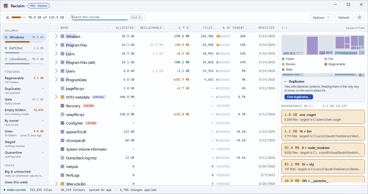
Task: Expand the $Recycle.Bin row
Action: pyautogui.click(x=56, y=183)
